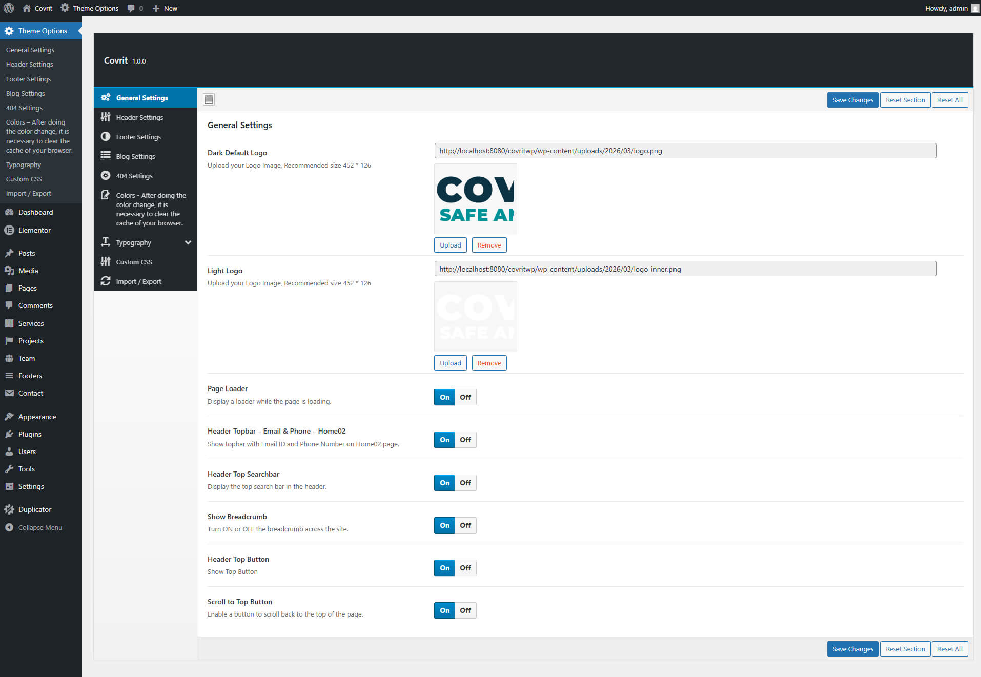
Task: Open the Header Settings tab
Action: click(139, 117)
